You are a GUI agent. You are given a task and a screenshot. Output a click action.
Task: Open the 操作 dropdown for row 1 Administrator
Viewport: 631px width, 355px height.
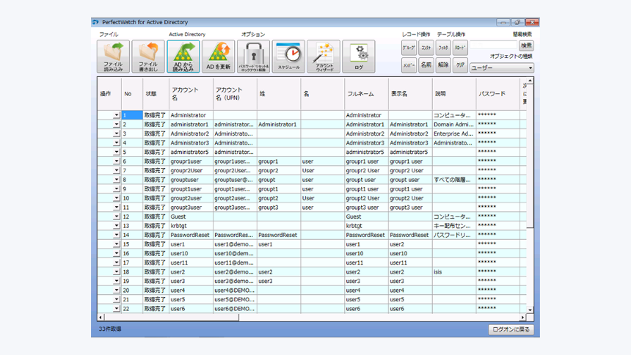(x=116, y=115)
